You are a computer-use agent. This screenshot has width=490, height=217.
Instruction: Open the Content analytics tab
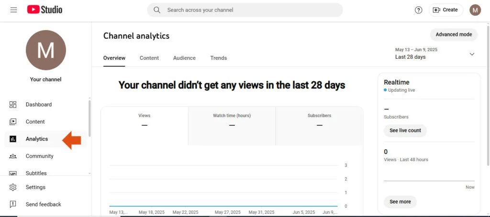(x=149, y=58)
